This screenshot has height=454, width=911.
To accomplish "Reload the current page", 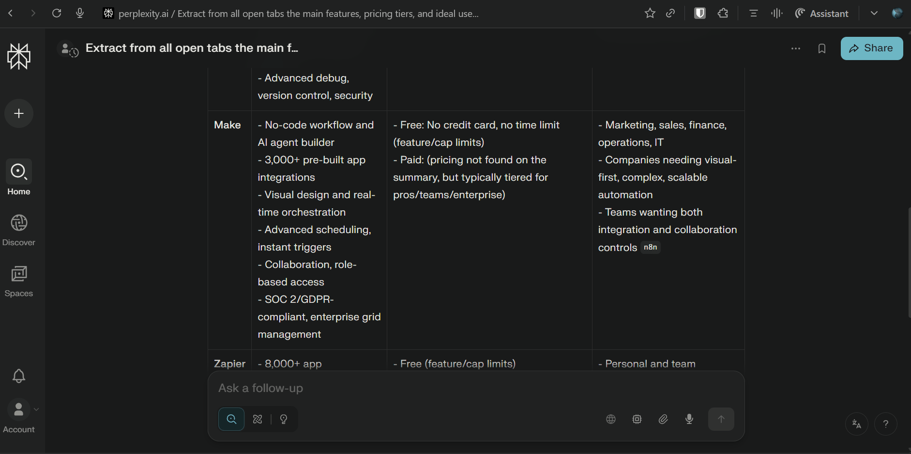I will coord(57,14).
